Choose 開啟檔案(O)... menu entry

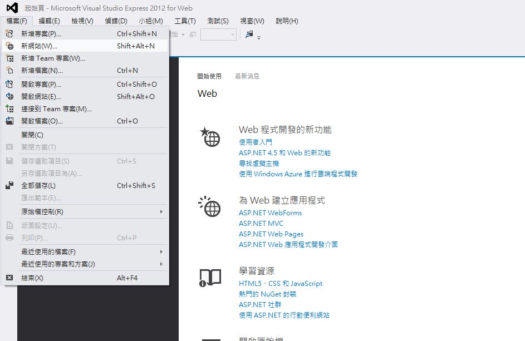pos(85,121)
